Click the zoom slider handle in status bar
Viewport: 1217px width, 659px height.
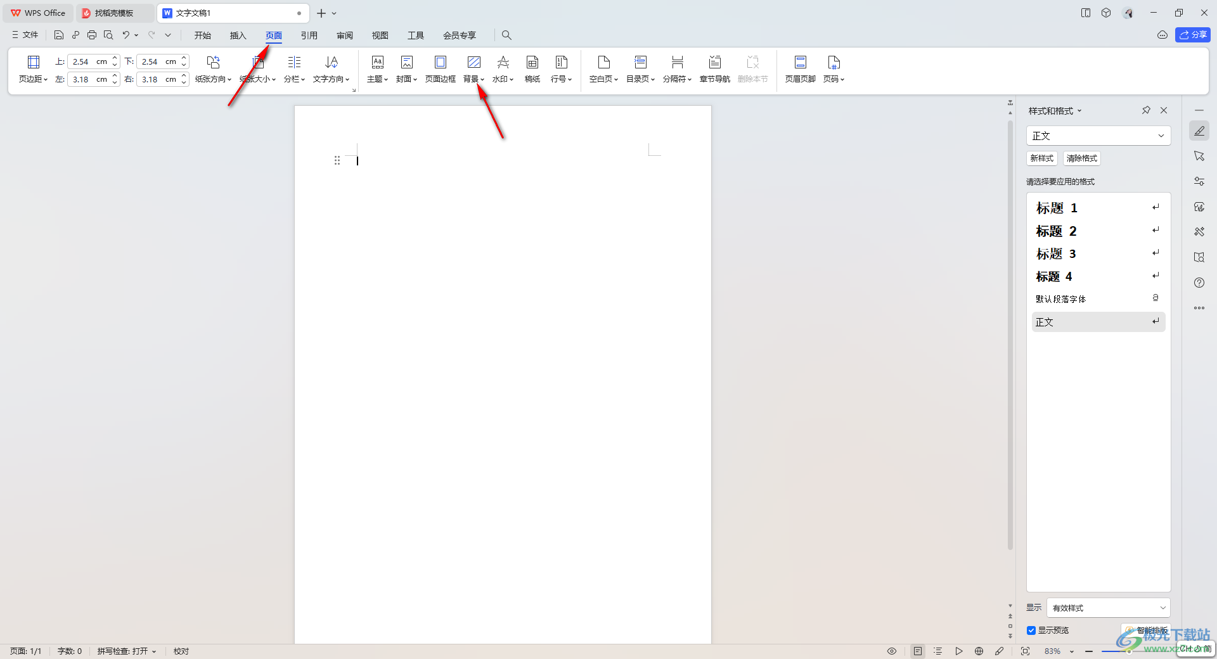pos(1129,651)
